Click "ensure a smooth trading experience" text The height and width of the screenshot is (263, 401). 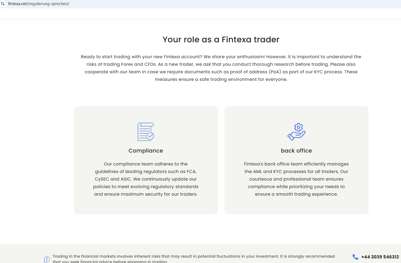click(x=296, y=194)
